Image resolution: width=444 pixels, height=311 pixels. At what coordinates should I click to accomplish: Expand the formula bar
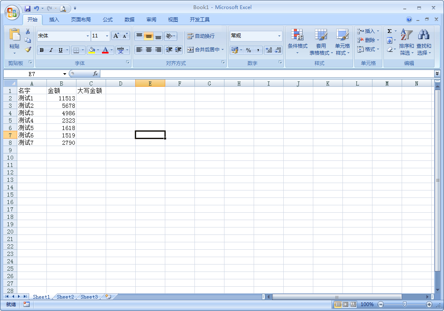tap(437, 74)
